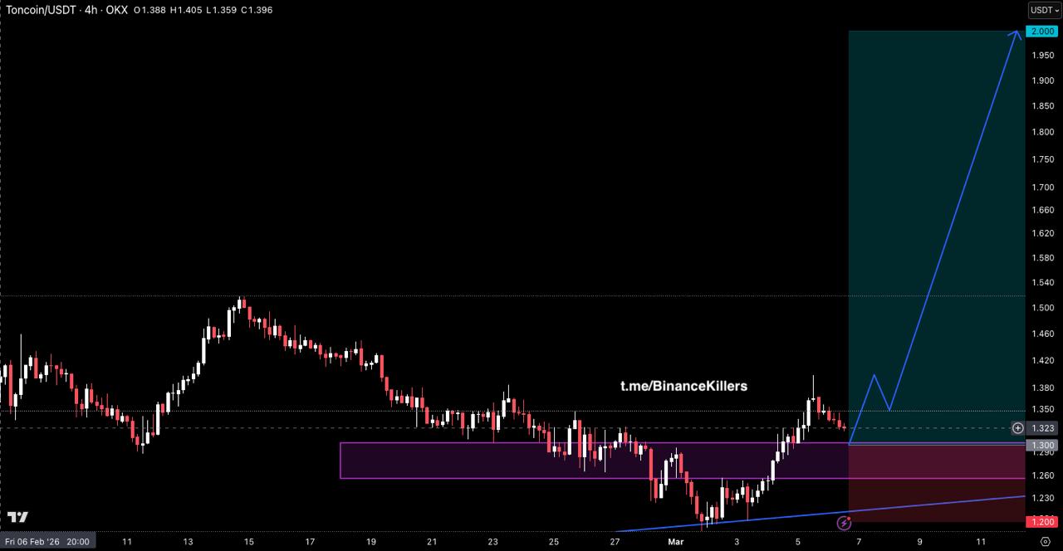This screenshot has width=1063, height=551.
Task: Click the Fri 06 Feb '26 date label
Action: [x=47, y=542]
